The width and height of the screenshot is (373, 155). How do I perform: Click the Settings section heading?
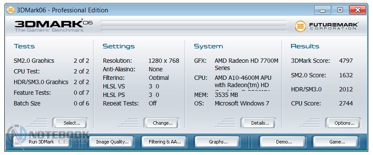(119, 46)
